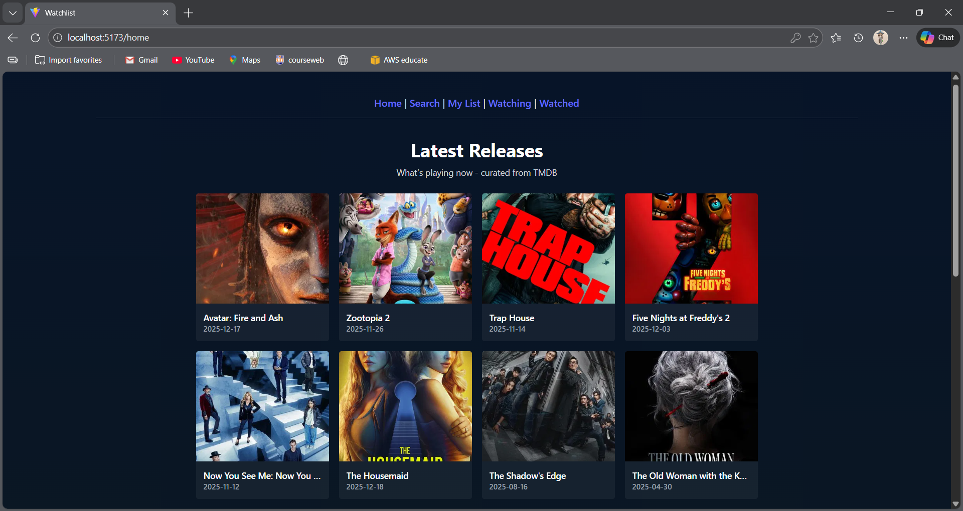
Task: Open the My List page
Action: pyautogui.click(x=463, y=103)
